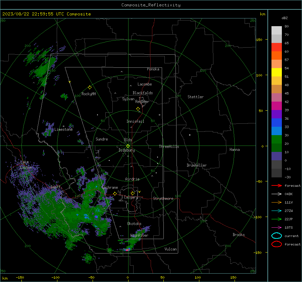Select the red forecast ellipse legend icon
Viewport: 302px width, 282px height.
[276, 244]
